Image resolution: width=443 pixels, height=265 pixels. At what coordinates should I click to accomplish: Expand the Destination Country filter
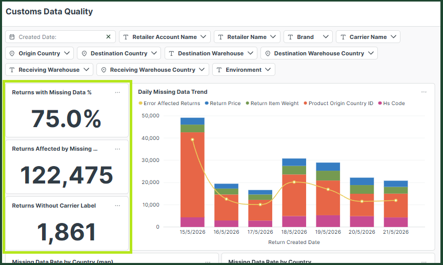coord(119,53)
